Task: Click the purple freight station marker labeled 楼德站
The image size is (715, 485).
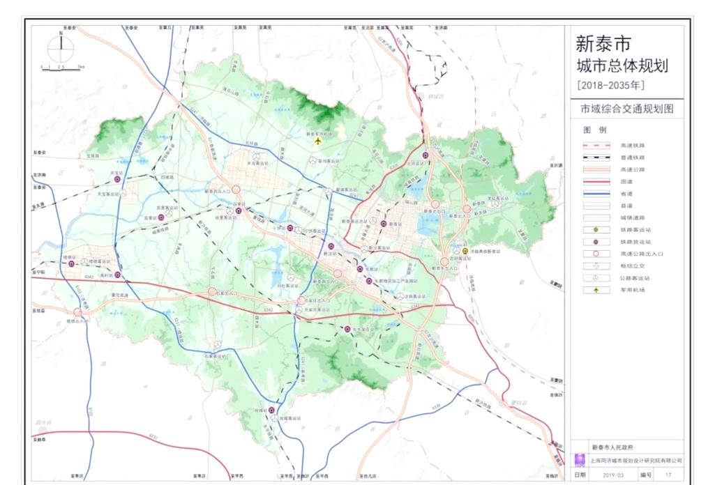Action: (71, 263)
